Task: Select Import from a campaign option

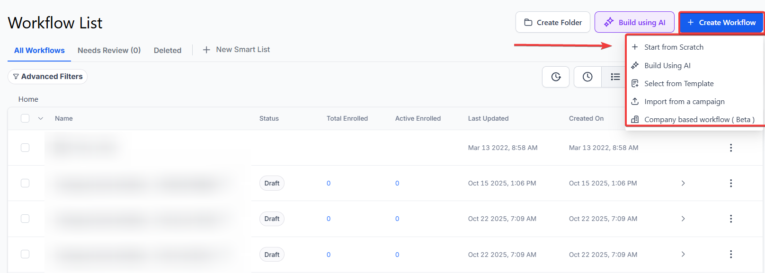Action: 684,102
